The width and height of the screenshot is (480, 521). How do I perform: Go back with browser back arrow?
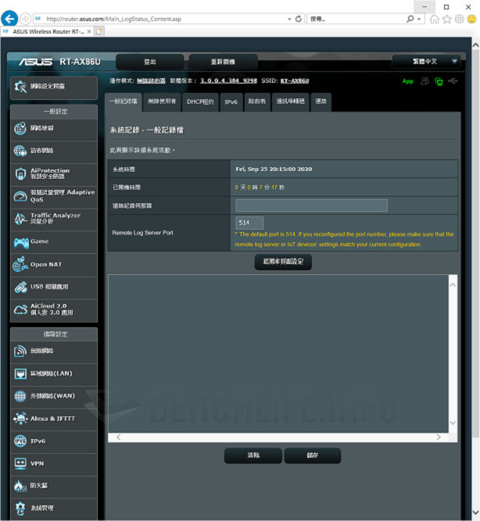coord(9,19)
